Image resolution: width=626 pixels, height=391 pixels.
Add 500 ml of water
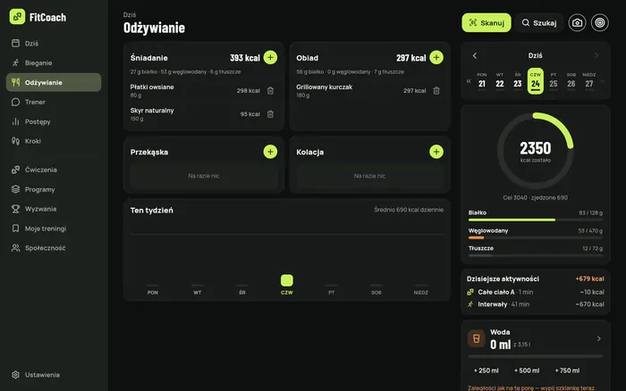[527, 370]
